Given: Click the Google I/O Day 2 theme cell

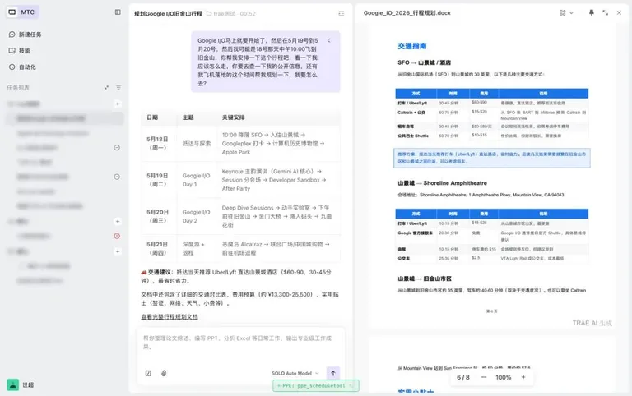Looking at the screenshot, I should click(x=196, y=216).
